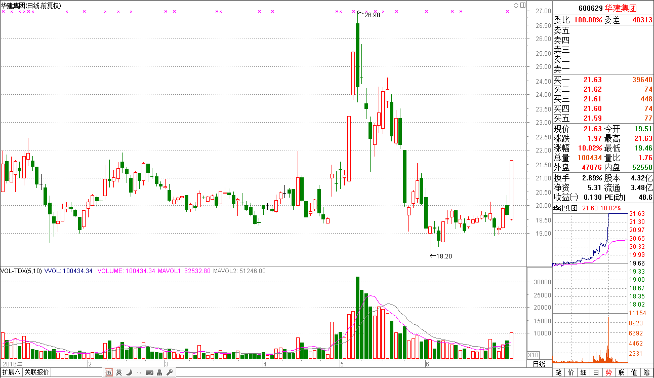The height and width of the screenshot is (378, 654).
Task: Click the '股本' value 4.32亿
Action: pyautogui.click(x=642, y=178)
